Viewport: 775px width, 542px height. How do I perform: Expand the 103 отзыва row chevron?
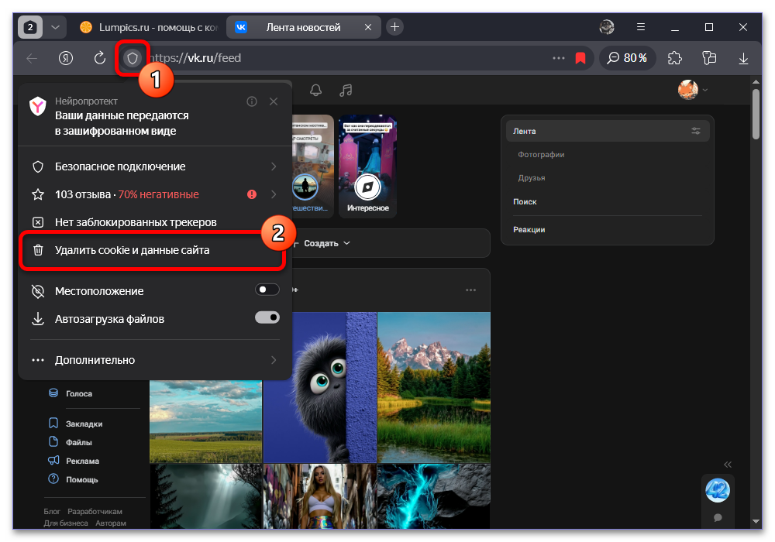coord(274,194)
